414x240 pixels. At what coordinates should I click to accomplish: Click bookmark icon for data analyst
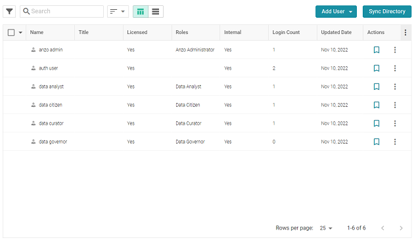click(x=377, y=87)
